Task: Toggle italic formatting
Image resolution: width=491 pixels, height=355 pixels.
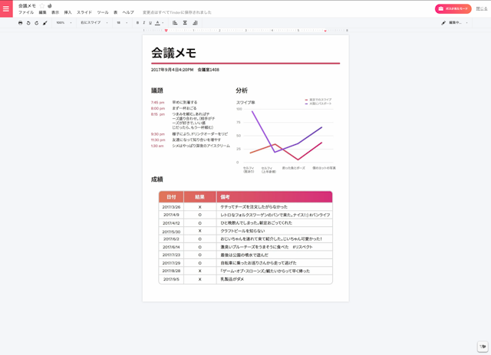Action: 144,23
